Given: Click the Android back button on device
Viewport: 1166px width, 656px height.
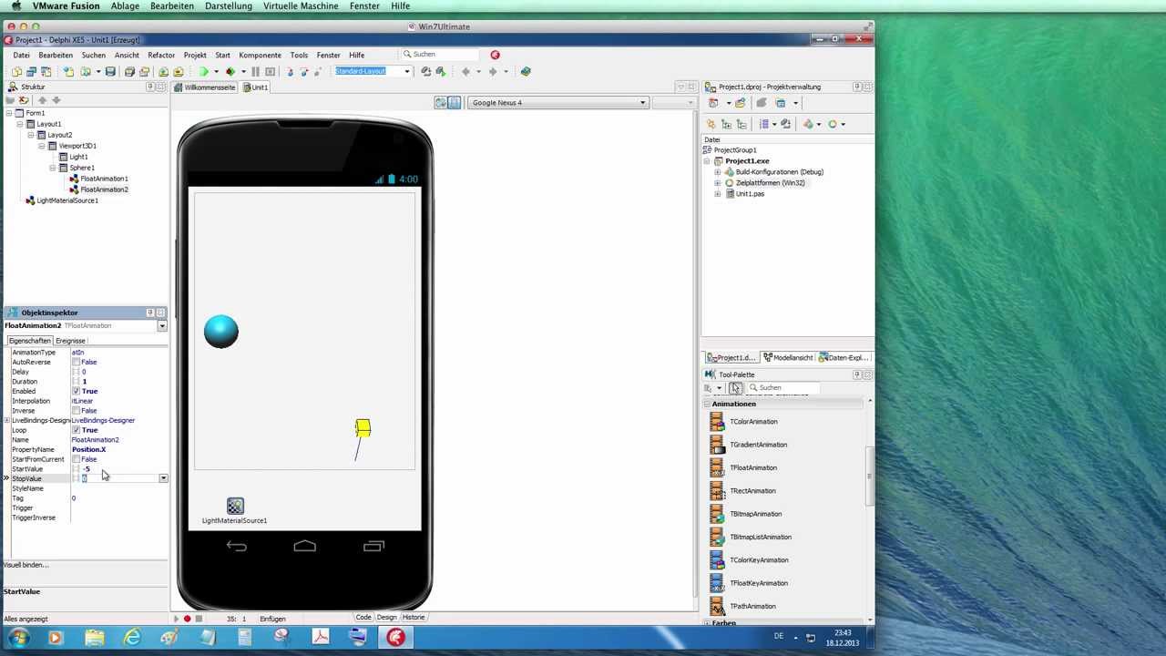Looking at the screenshot, I should pyautogui.click(x=236, y=547).
